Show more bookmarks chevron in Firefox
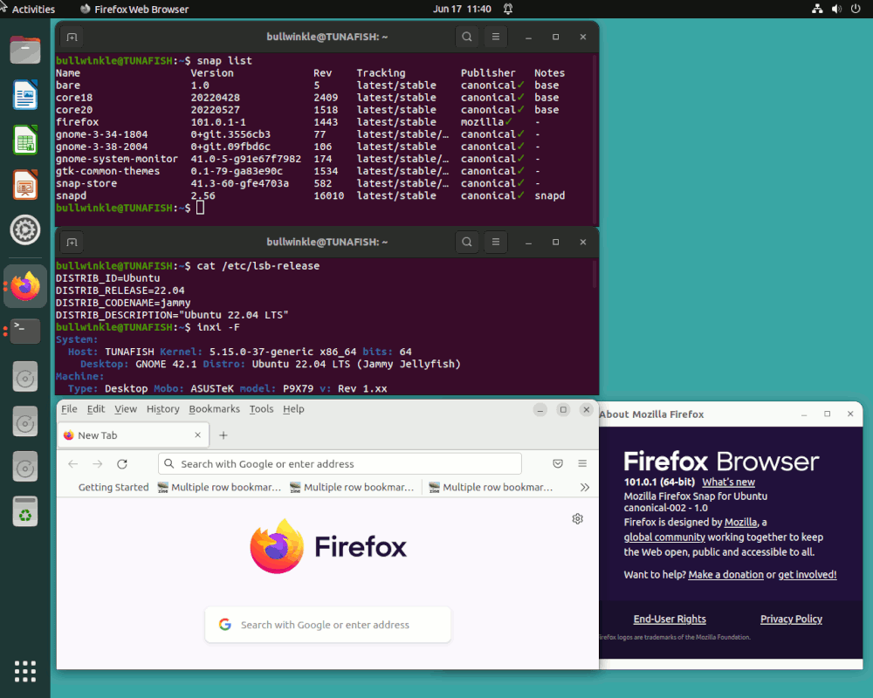This screenshot has height=698, width=873. 585,487
